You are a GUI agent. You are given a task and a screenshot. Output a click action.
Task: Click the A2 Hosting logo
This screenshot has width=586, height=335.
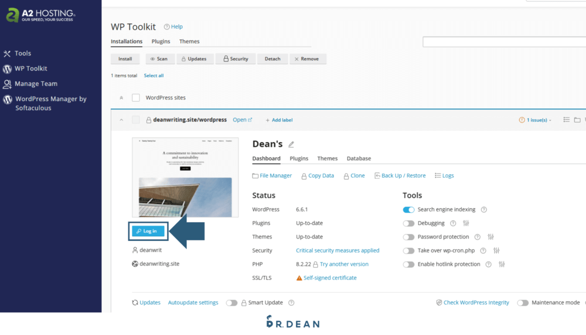click(41, 15)
